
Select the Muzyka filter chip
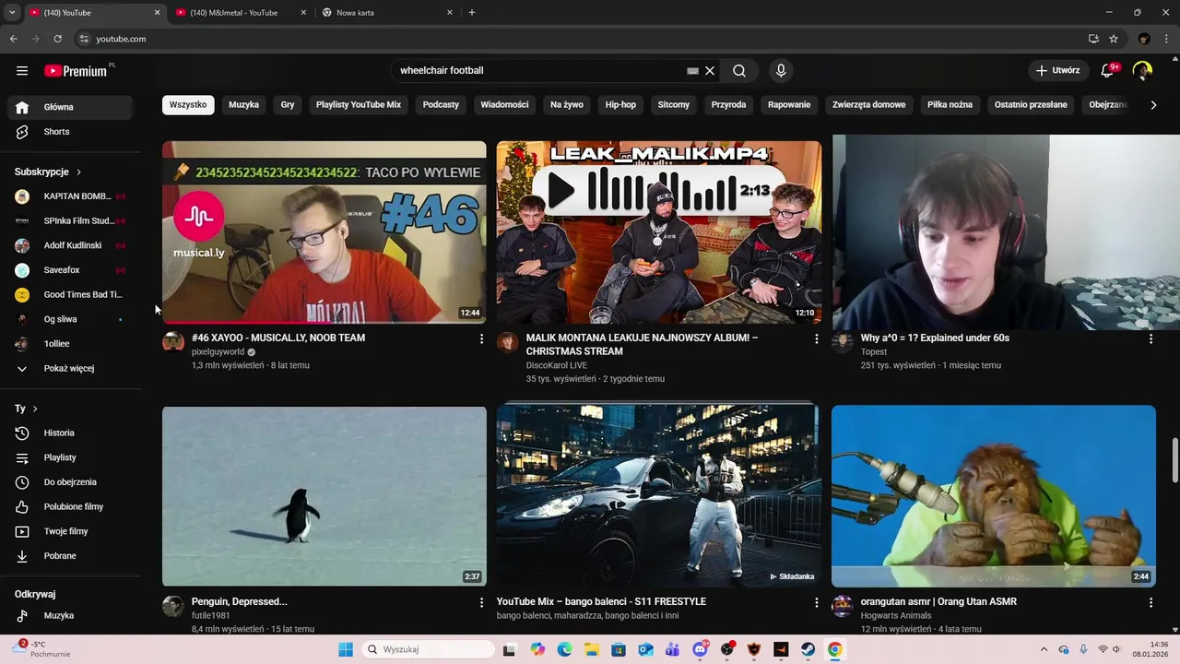pos(244,105)
